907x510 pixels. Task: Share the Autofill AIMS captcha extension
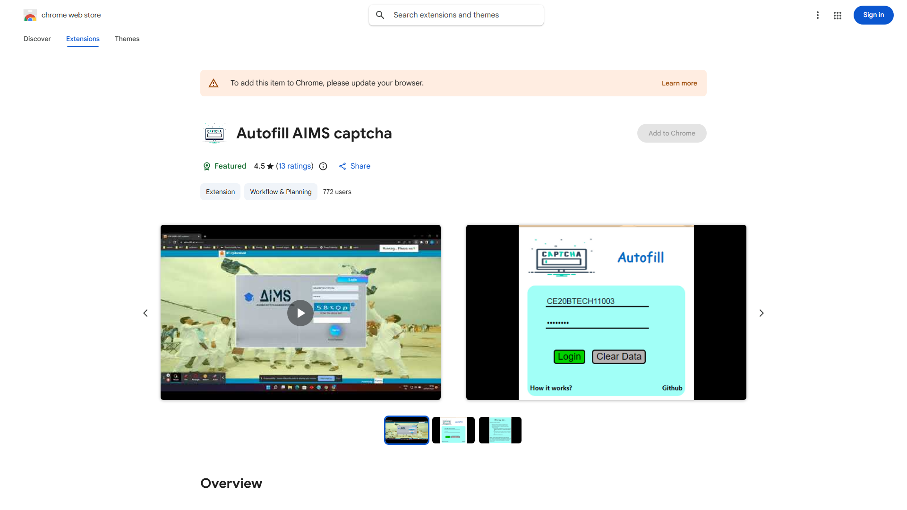click(x=354, y=166)
